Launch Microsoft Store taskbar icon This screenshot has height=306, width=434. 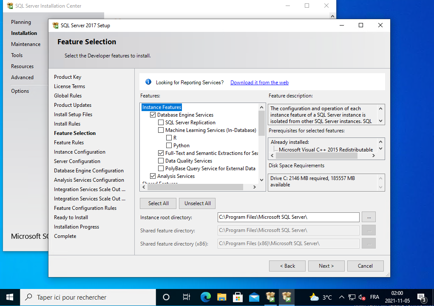(238, 297)
